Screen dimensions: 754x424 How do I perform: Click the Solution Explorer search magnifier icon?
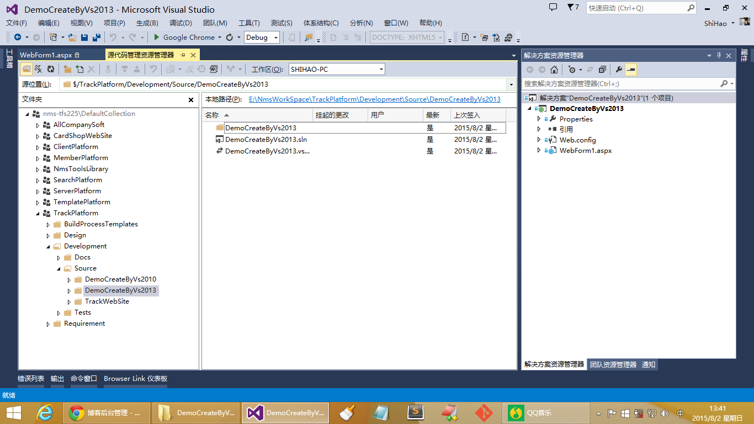[724, 83]
